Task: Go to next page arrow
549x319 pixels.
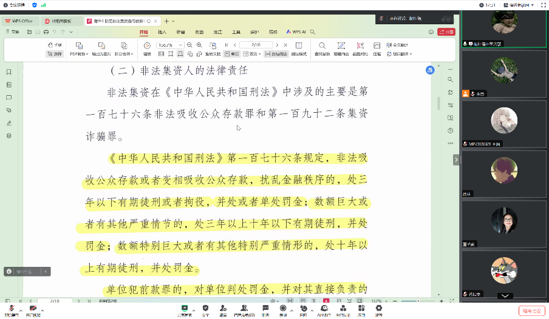Action: point(276,45)
